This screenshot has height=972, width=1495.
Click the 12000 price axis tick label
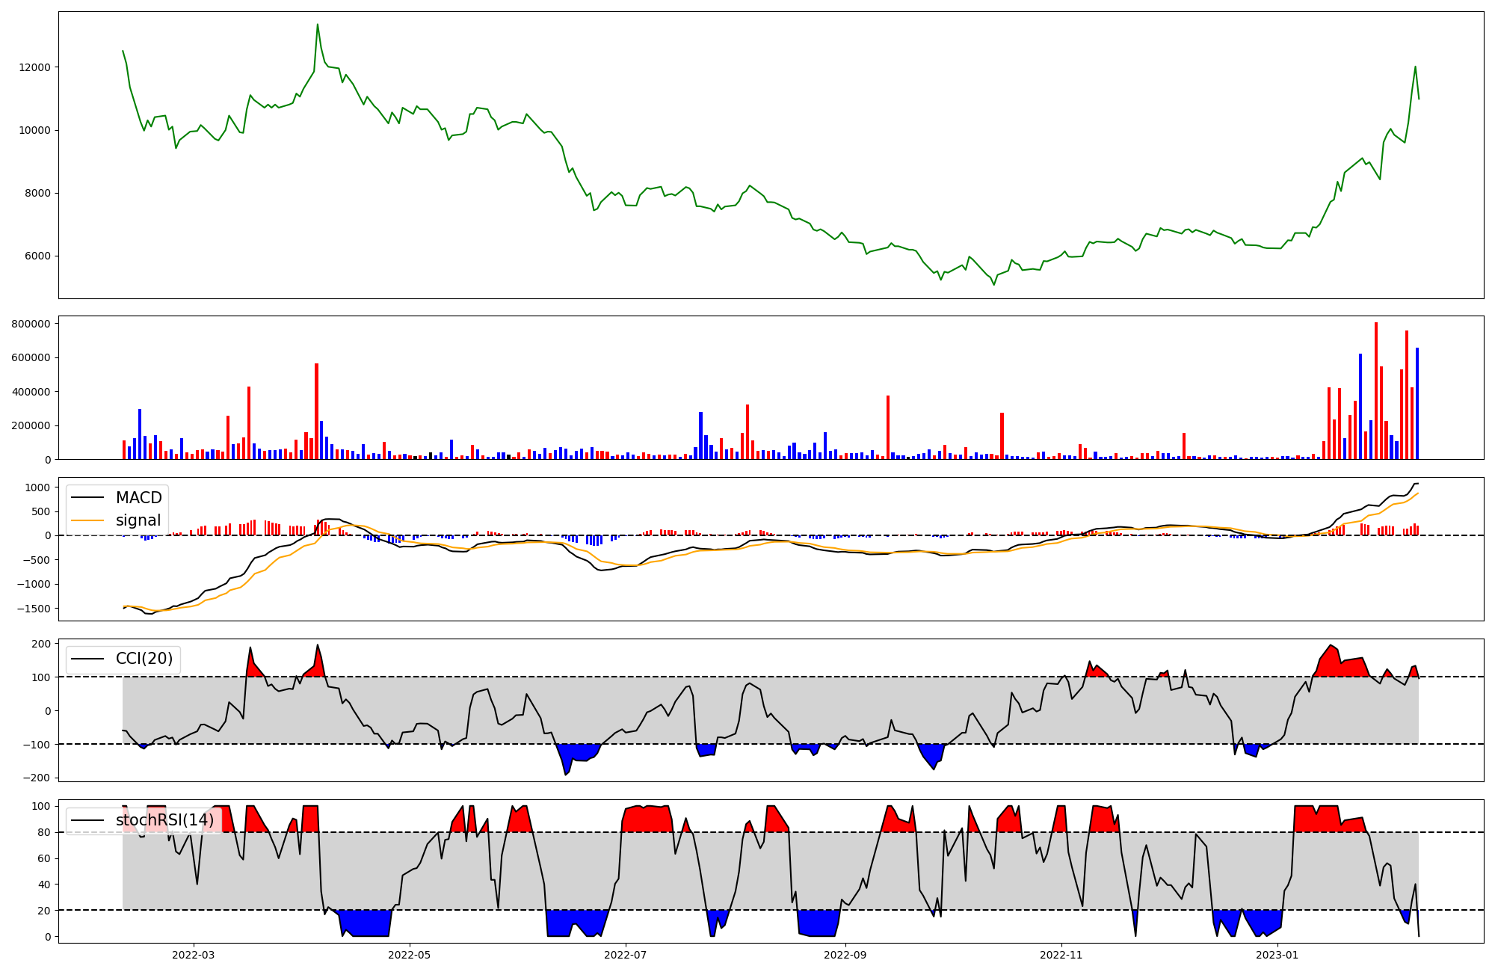tap(34, 67)
